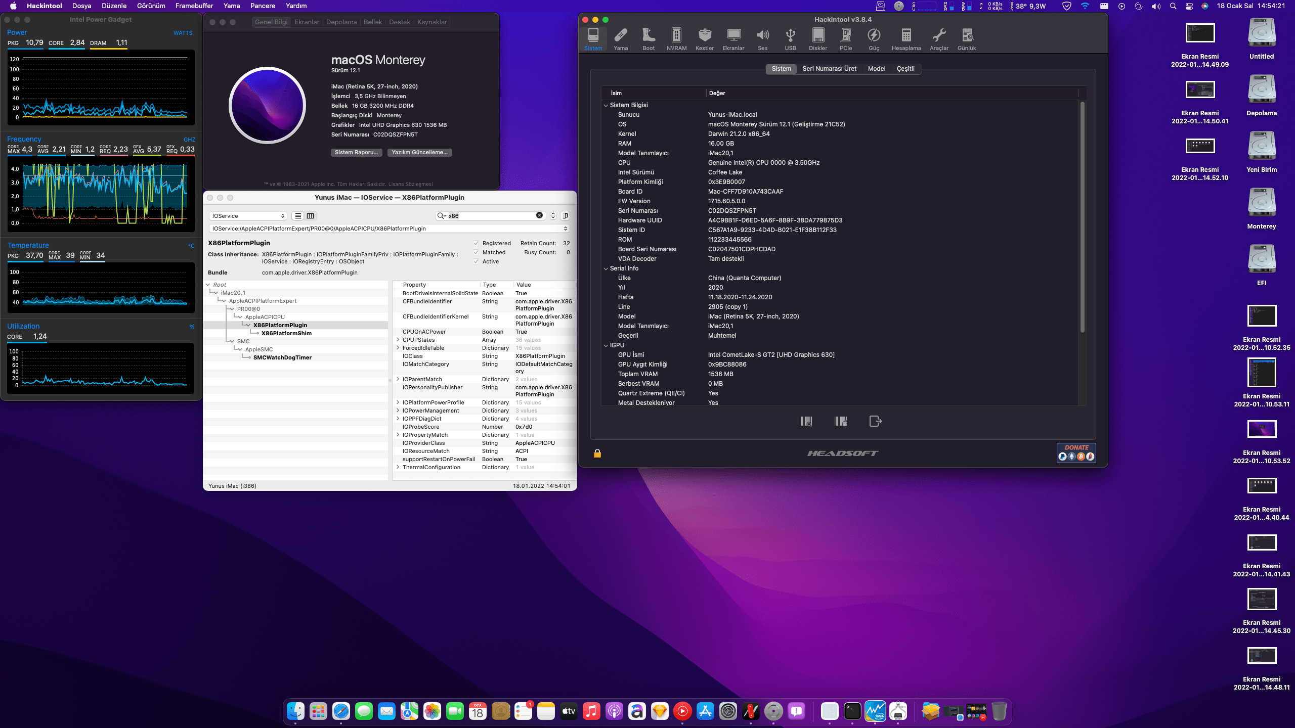The width and height of the screenshot is (1295, 728).
Task: Toggle the Active checkbox
Action: pos(476,261)
